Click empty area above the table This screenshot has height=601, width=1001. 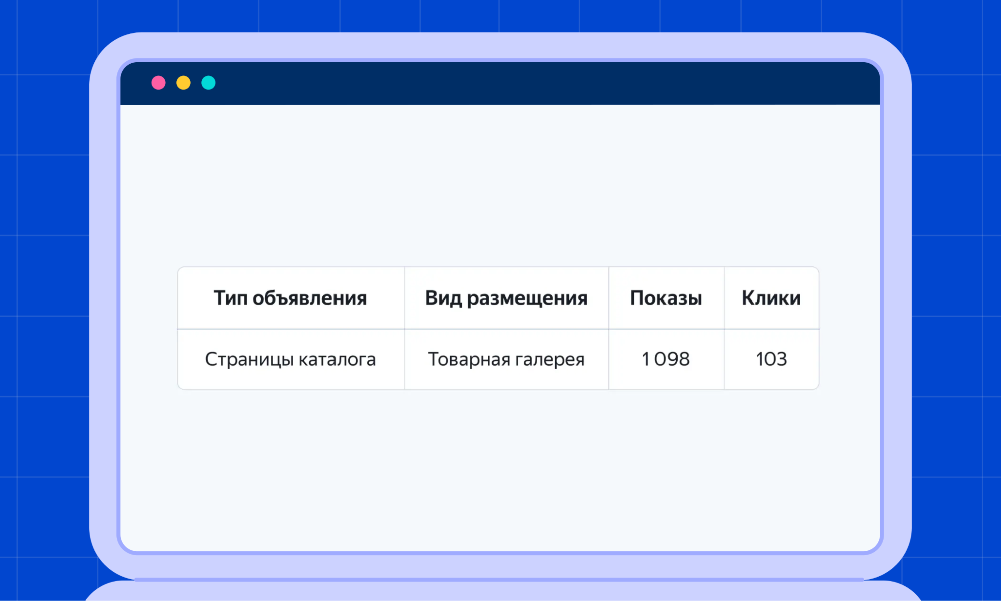[501, 185]
